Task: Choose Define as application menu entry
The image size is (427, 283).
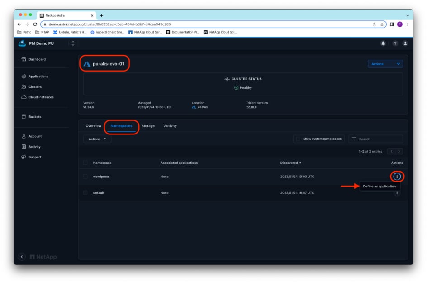Action: (380, 186)
